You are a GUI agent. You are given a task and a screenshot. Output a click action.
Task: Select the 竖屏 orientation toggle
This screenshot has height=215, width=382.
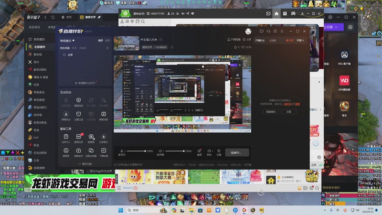107,41
